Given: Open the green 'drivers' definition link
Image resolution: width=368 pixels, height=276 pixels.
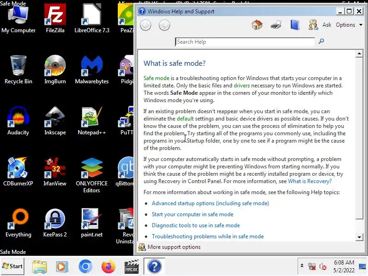Looking at the screenshot, I should point(241,86).
